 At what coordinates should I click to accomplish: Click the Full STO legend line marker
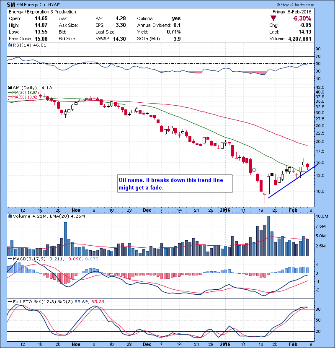coord(10,301)
